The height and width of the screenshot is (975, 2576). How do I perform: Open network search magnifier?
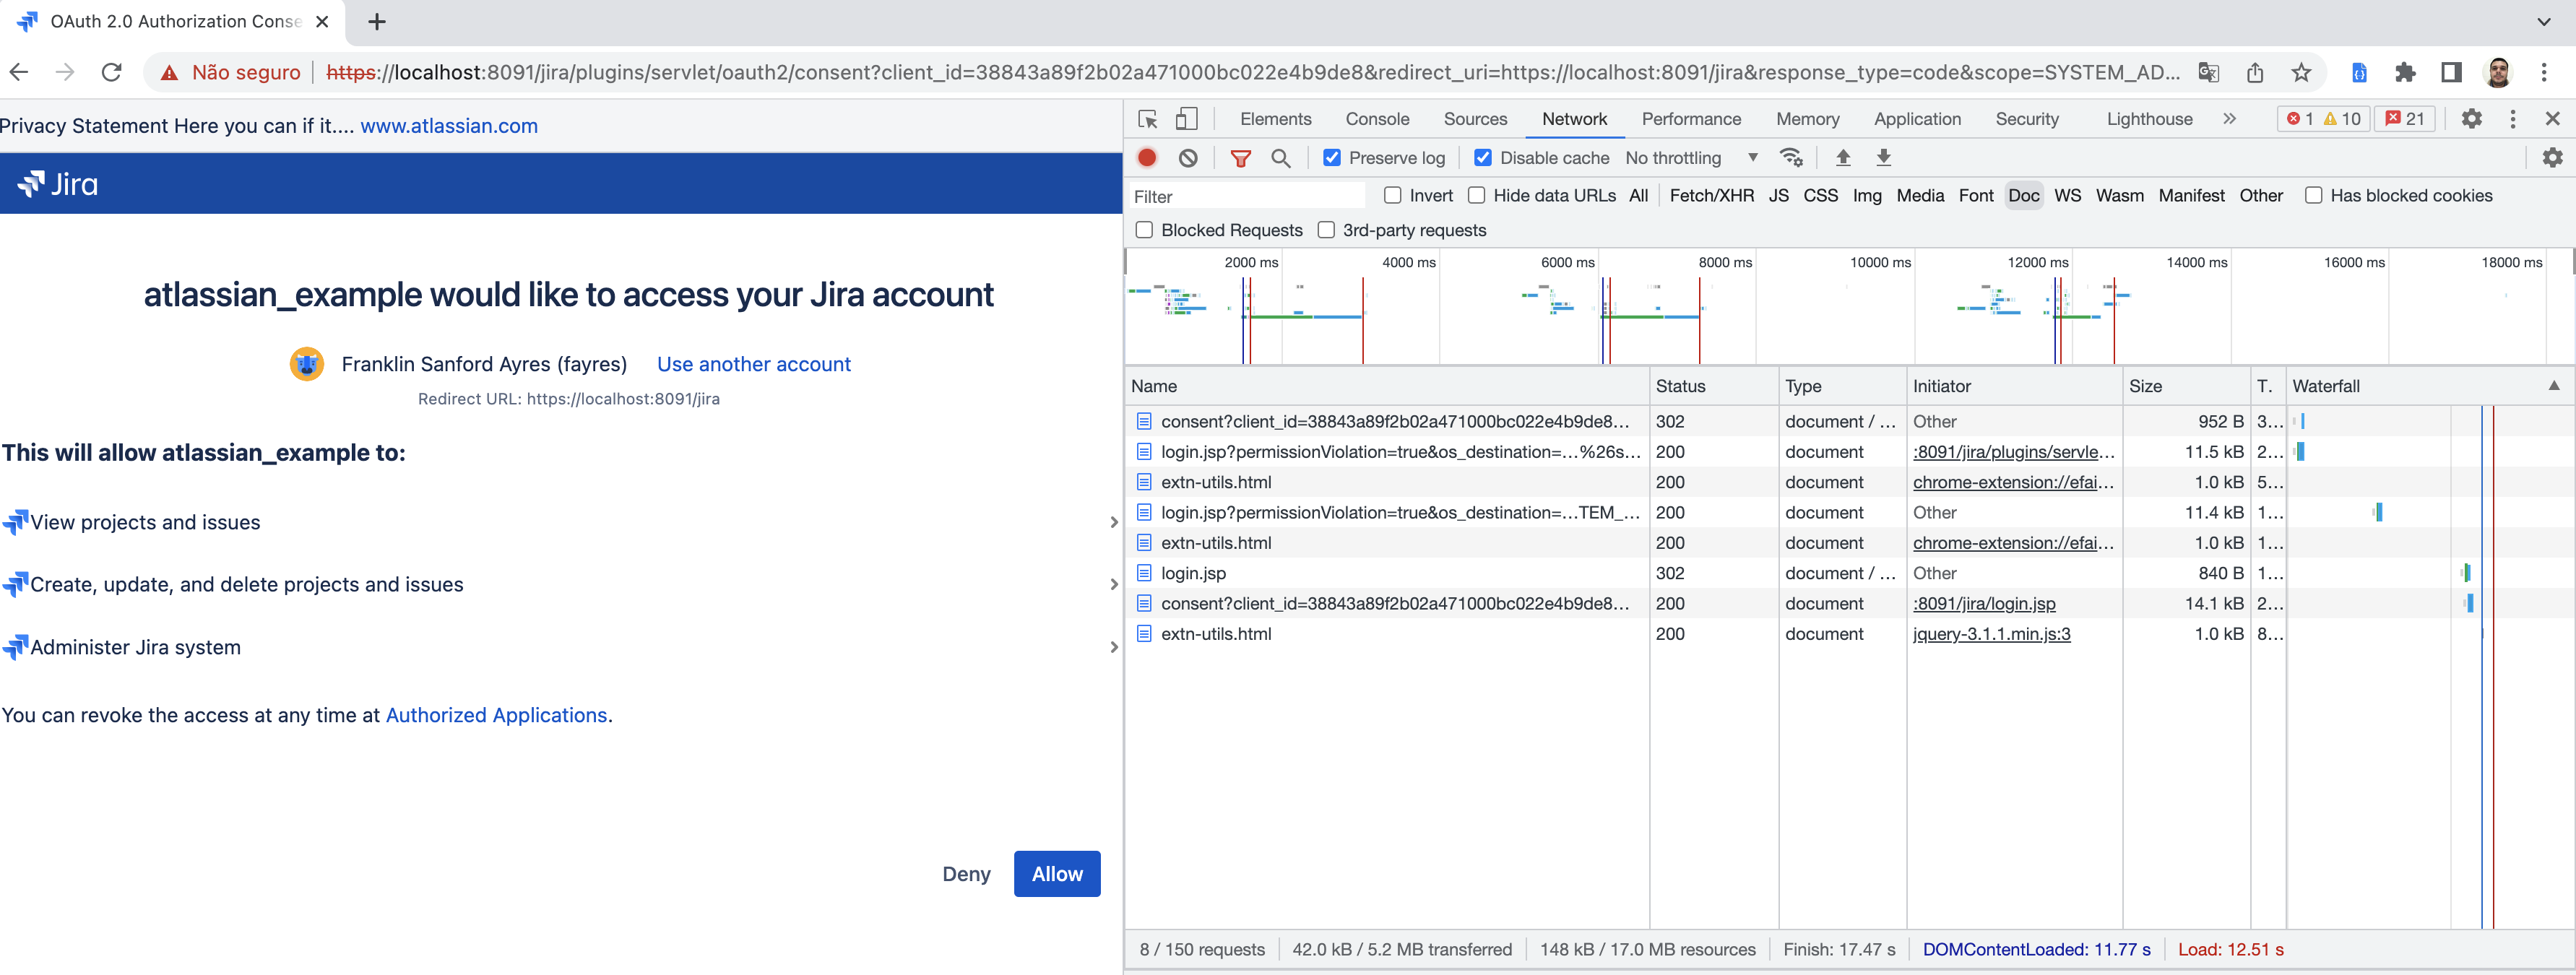(1280, 158)
